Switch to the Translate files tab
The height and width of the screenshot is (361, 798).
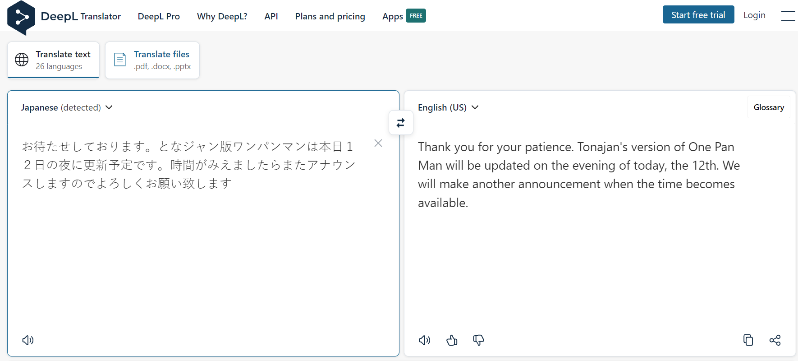coord(152,60)
